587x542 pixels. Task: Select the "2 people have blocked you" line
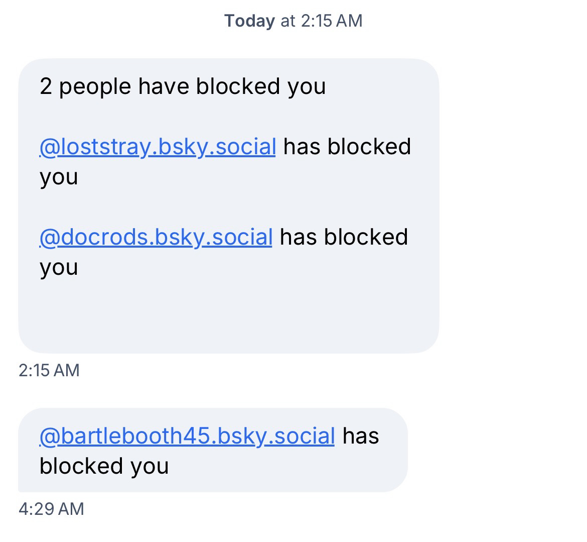(x=183, y=86)
